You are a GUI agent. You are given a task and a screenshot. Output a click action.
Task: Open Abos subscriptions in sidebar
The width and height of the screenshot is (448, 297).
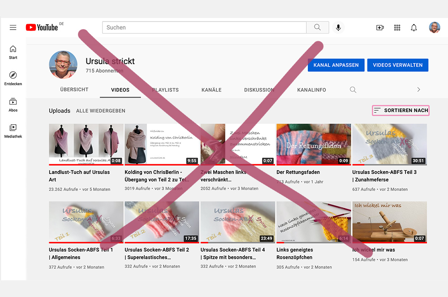(x=13, y=105)
